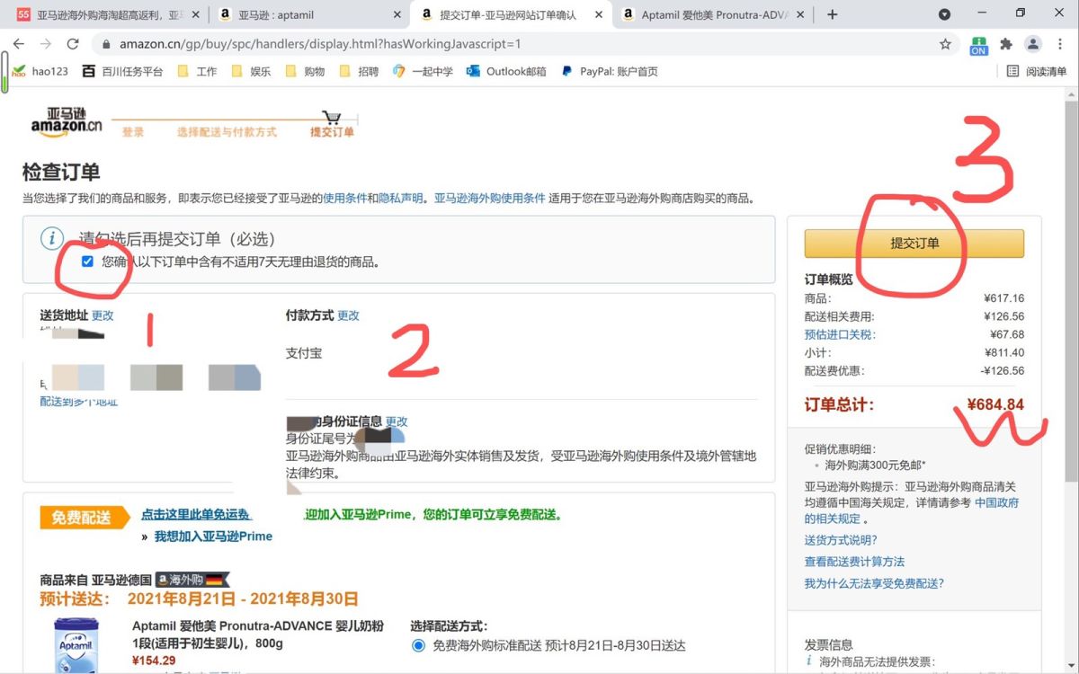Screen dimensions: 1079x674
Task: Open the 招聘 bookmarks folder
Action: tap(360, 71)
